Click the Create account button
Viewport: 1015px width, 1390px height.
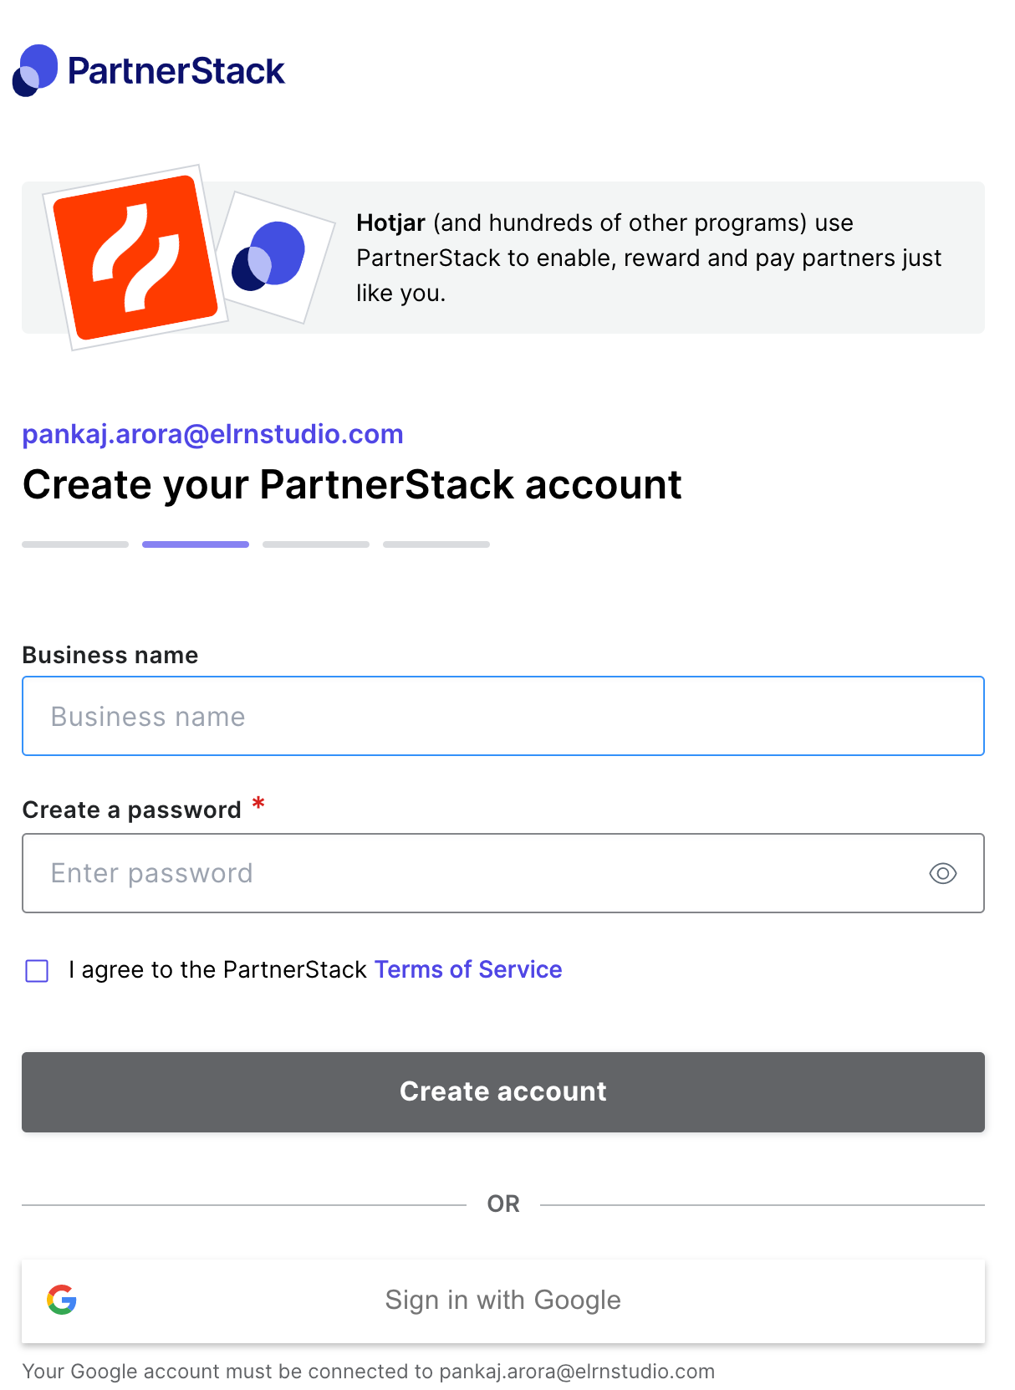pyautogui.click(x=503, y=1092)
